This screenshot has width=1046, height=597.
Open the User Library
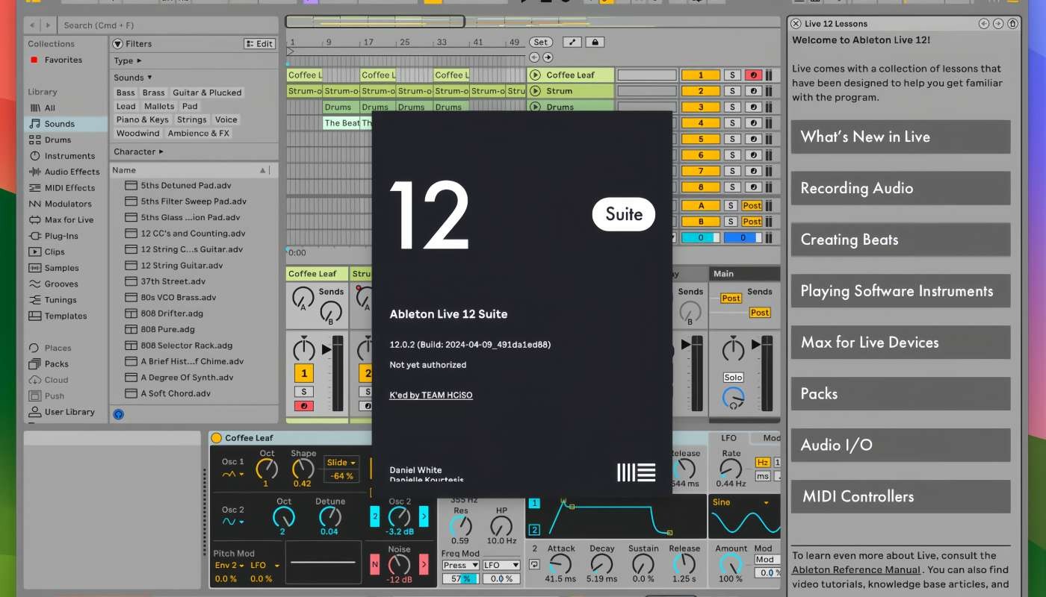point(69,412)
